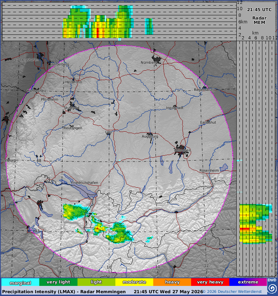Pick the moderate yellow legend swatch

point(134,282)
